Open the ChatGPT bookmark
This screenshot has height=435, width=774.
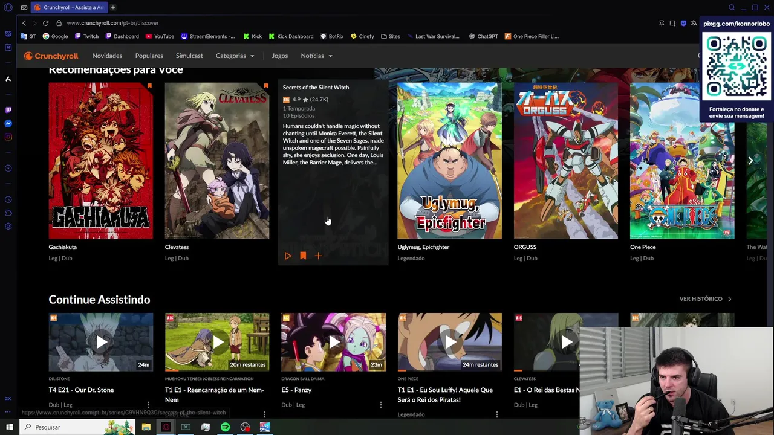[484, 36]
